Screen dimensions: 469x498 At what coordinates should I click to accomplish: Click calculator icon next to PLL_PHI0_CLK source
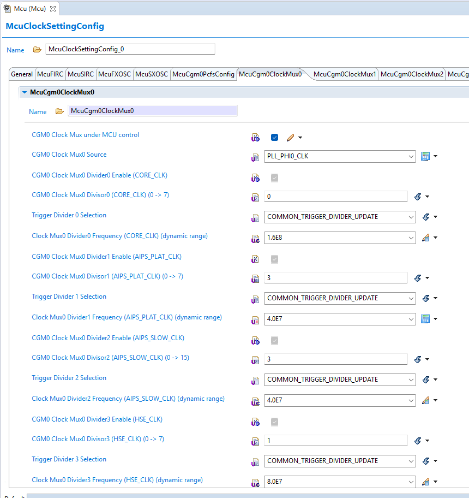(x=425, y=156)
